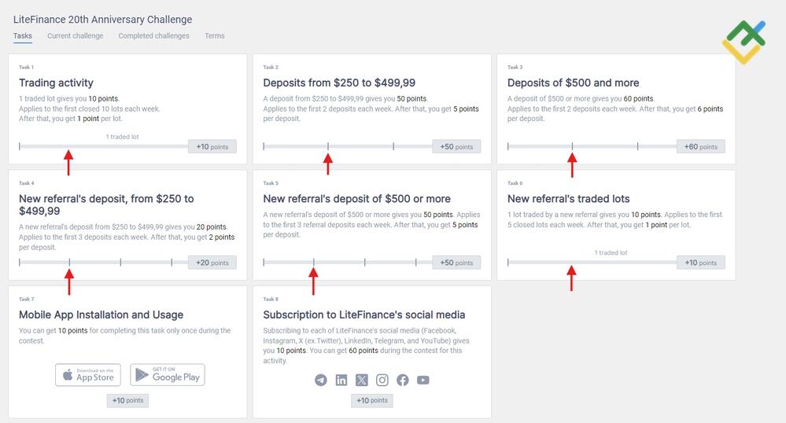Click progress bar in Task 4 referral deposit
786x423 pixels.
point(104,262)
